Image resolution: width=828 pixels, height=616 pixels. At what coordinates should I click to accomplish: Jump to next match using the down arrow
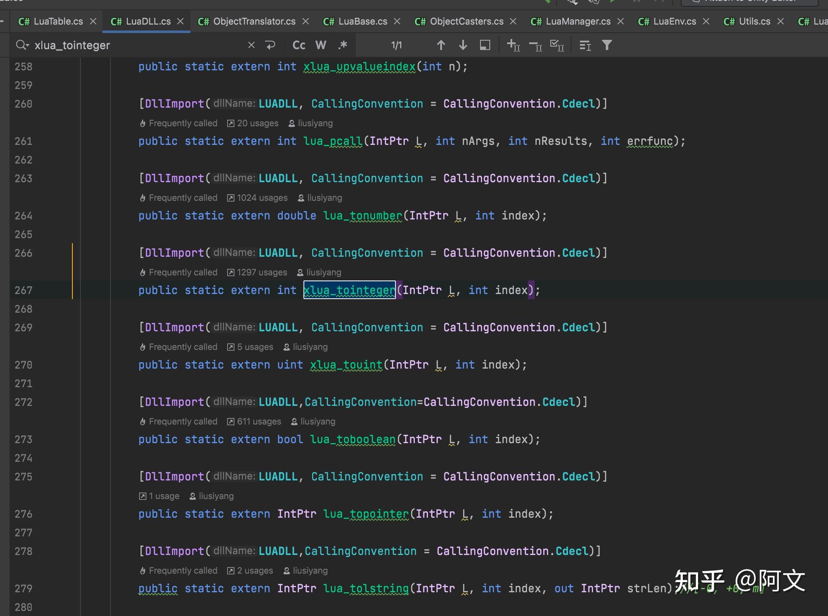coord(463,45)
